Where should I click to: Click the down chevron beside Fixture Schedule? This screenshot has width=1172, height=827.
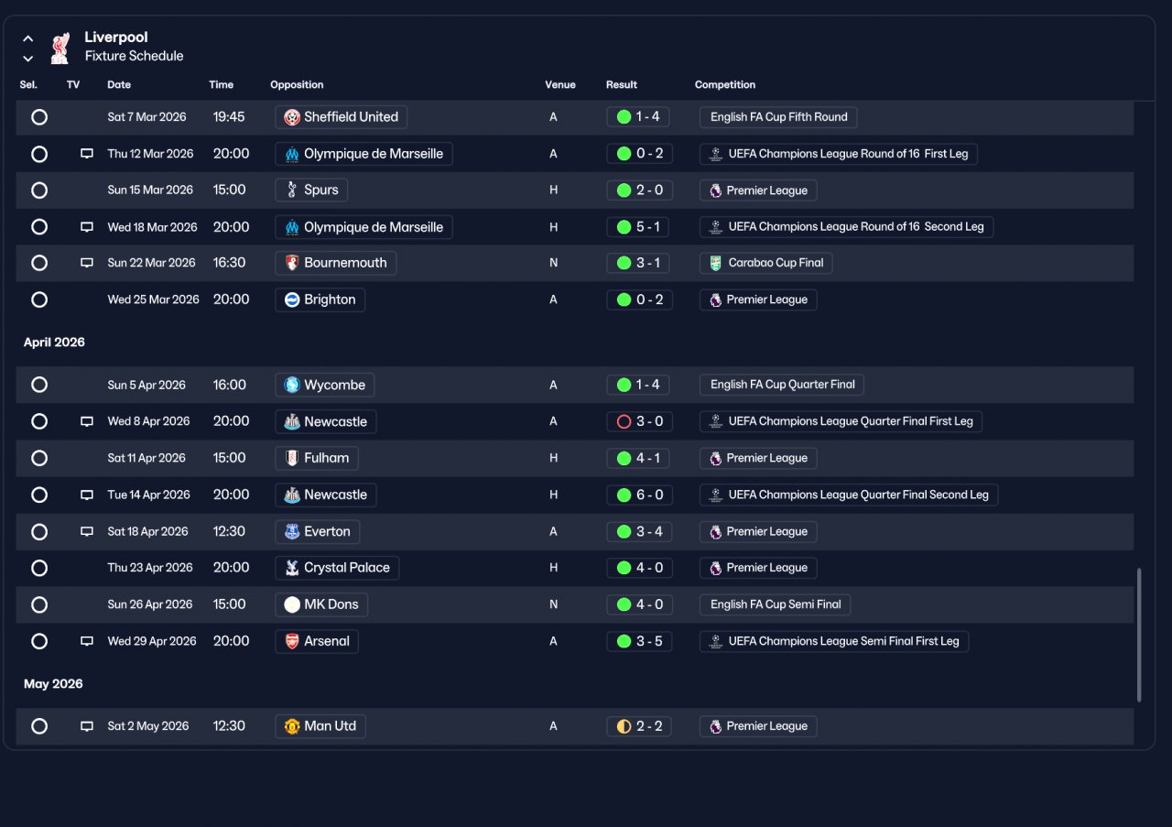28,58
